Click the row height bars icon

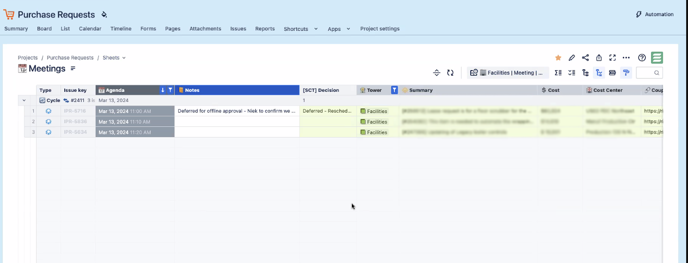(612, 72)
